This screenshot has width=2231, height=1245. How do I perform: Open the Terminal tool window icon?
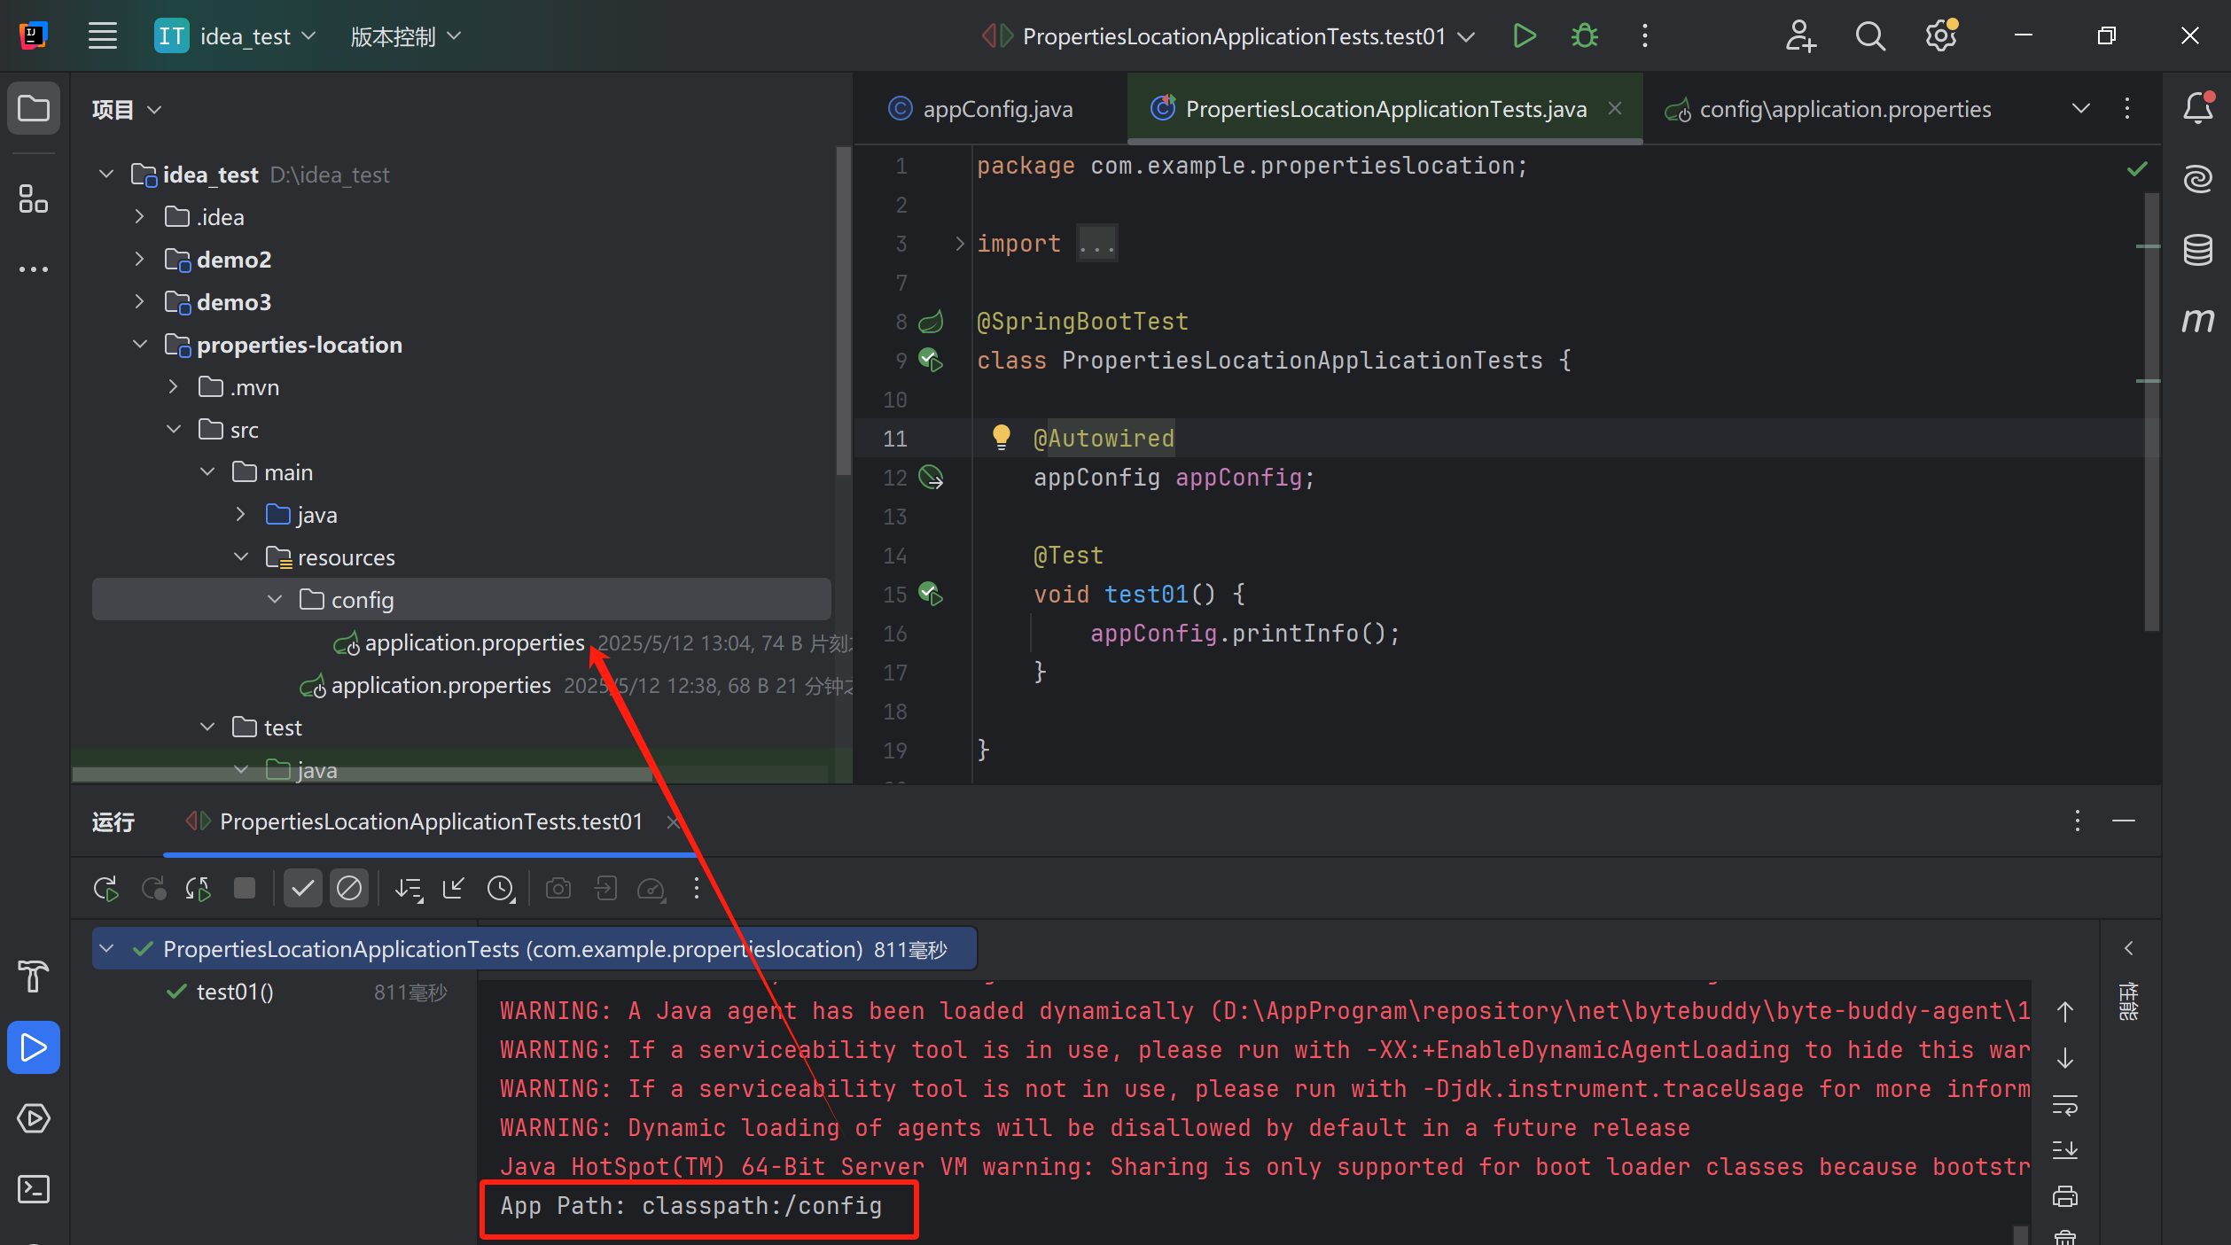34,1188
